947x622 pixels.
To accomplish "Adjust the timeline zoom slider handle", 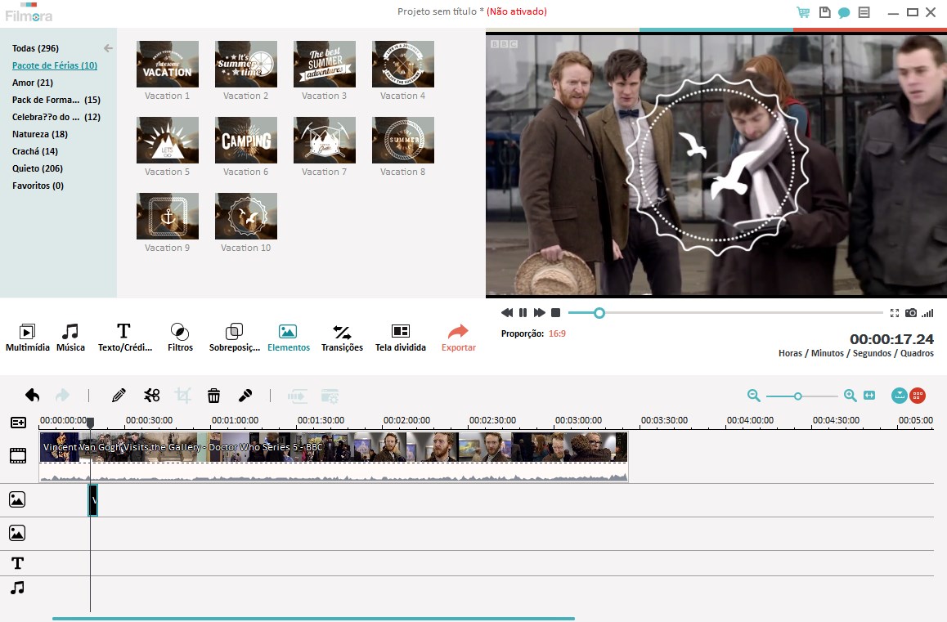I will 798,396.
